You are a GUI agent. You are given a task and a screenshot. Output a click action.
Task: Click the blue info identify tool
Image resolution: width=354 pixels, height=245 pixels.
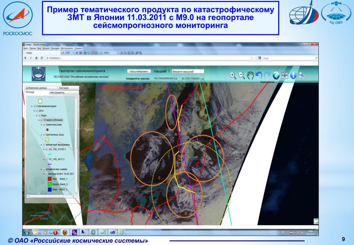point(293,75)
